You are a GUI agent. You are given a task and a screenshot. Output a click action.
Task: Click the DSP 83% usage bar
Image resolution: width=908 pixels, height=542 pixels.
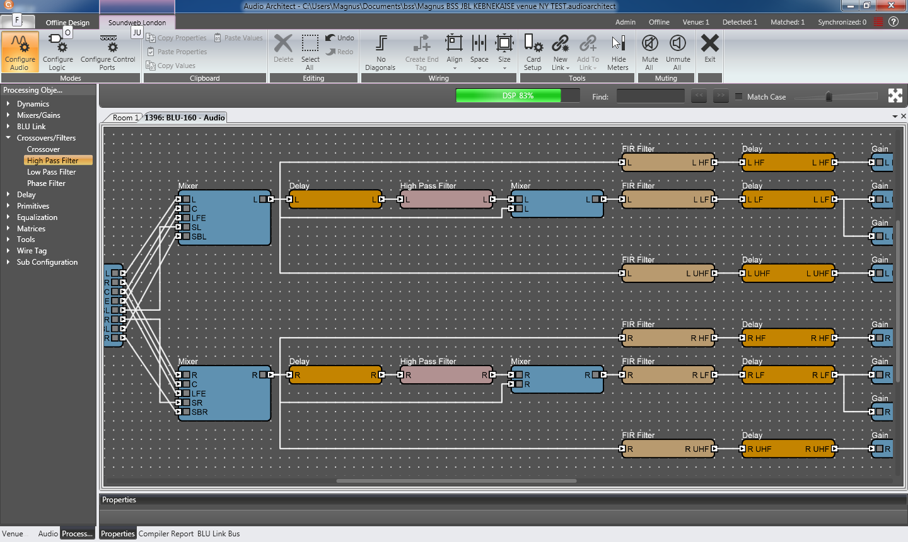click(518, 95)
